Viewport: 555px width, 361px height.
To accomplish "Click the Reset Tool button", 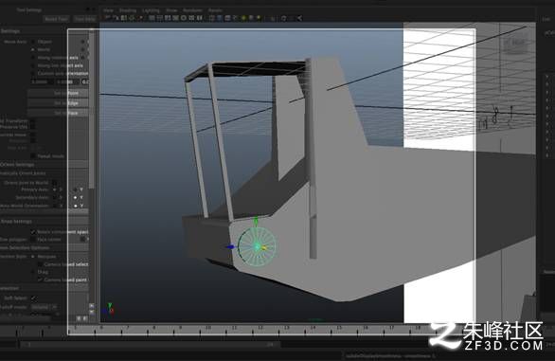I will pos(56,19).
